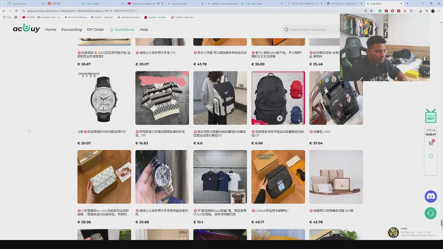Open the Forwarding page
Screen dimensions: 443x249
tap(72, 30)
